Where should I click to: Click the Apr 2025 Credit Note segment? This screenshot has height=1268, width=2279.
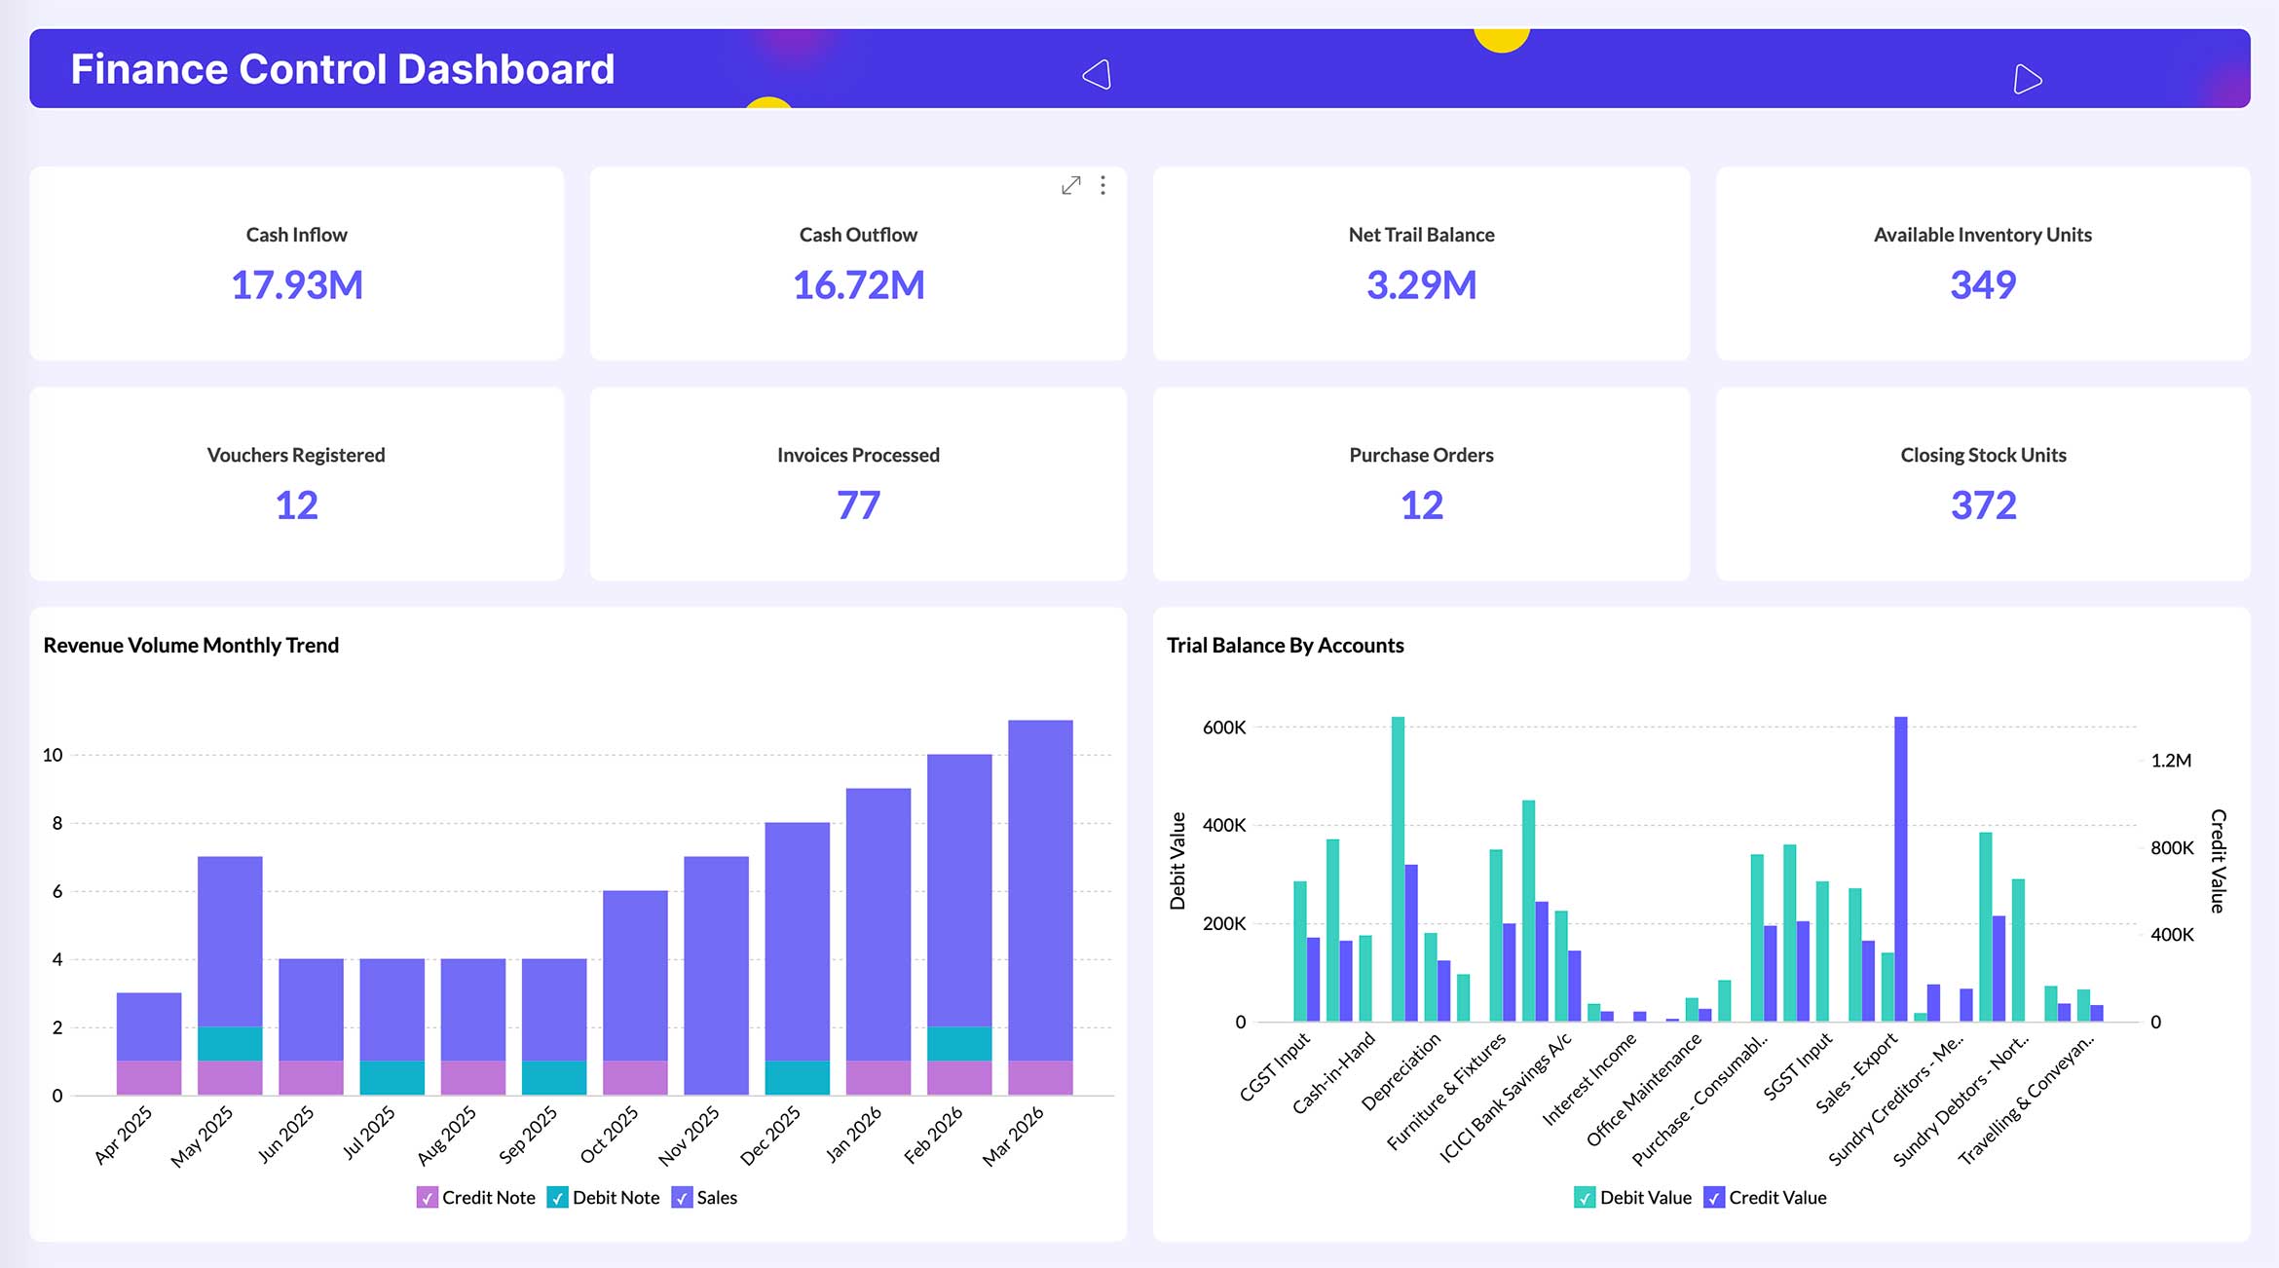click(x=149, y=1078)
